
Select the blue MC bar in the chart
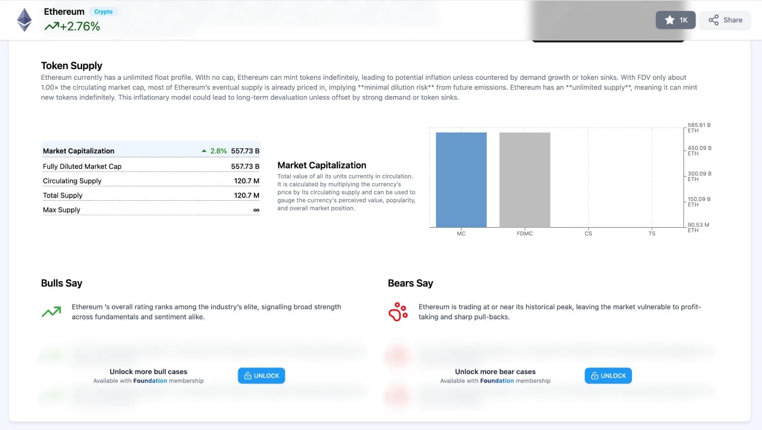click(x=460, y=178)
